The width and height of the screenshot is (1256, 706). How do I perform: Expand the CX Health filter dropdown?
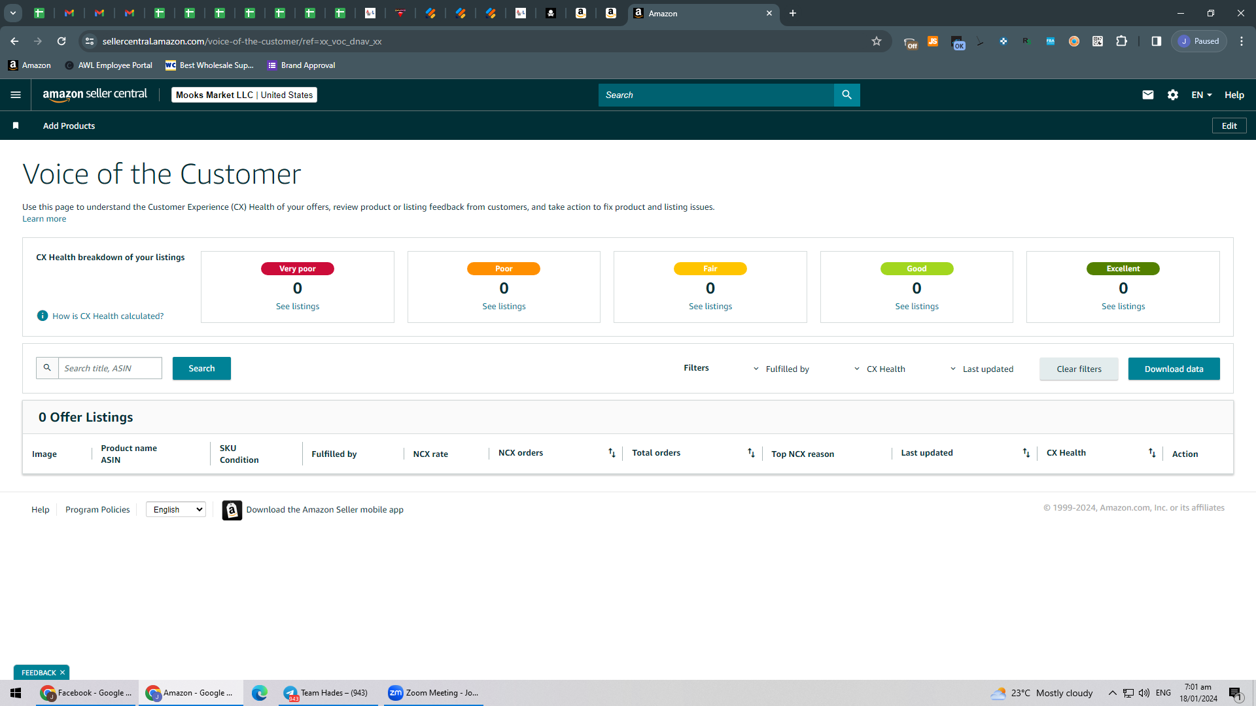coord(880,369)
